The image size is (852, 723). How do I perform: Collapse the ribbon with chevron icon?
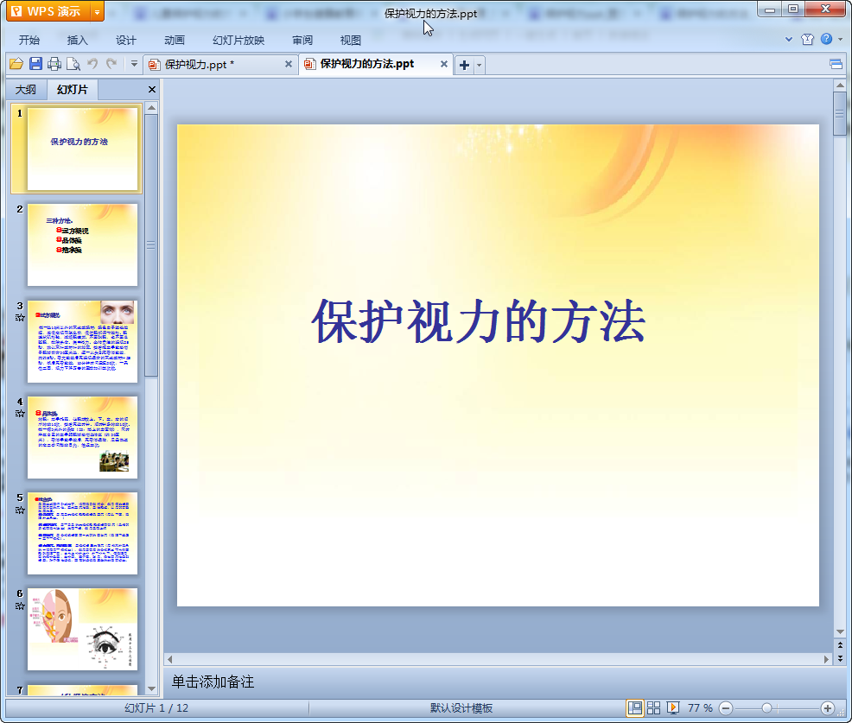click(x=788, y=39)
